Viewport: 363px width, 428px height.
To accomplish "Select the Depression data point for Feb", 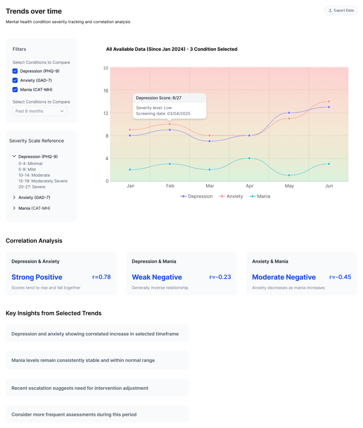I will tap(170, 130).
